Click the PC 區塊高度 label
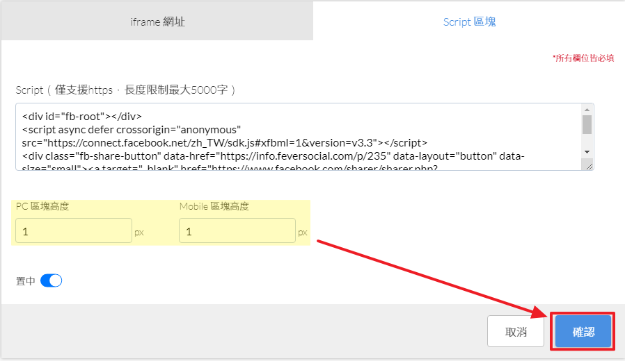 pos(42,206)
